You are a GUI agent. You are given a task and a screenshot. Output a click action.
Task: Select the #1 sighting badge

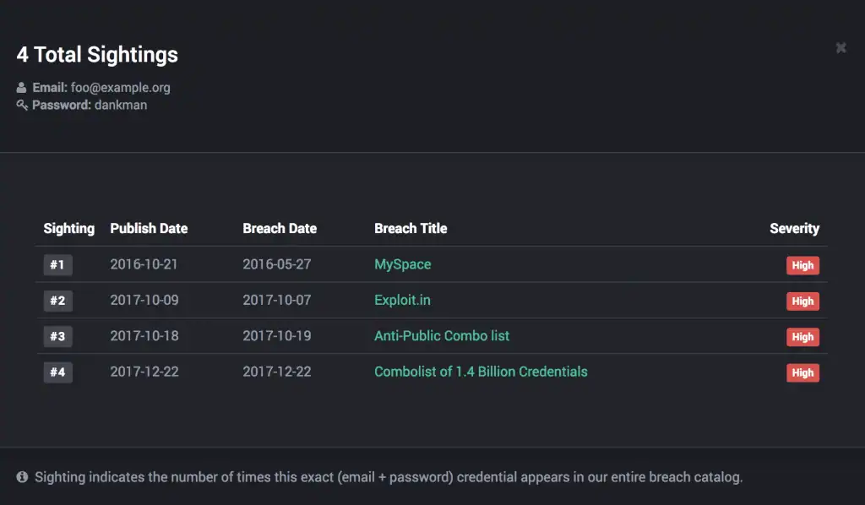click(57, 264)
